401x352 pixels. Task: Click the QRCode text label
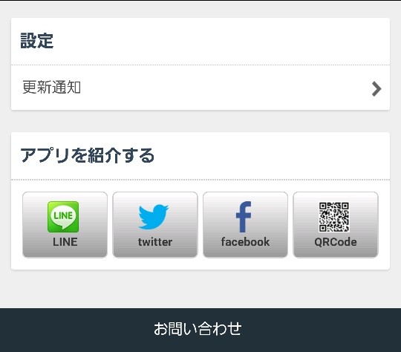(336, 242)
